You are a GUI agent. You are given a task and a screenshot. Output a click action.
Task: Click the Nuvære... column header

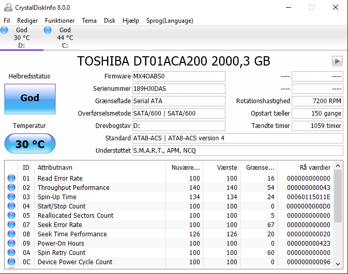(184, 168)
